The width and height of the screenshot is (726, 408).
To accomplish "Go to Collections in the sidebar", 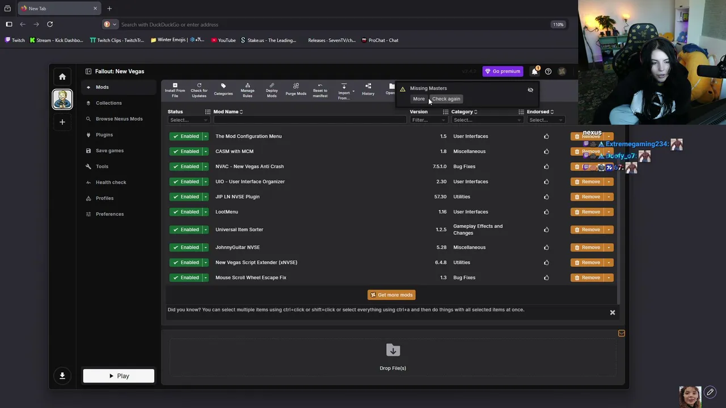I will pyautogui.click(x=119, y=103).
